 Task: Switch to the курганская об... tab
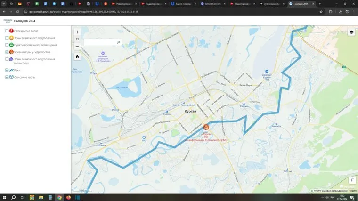click(x=272, y=3)
